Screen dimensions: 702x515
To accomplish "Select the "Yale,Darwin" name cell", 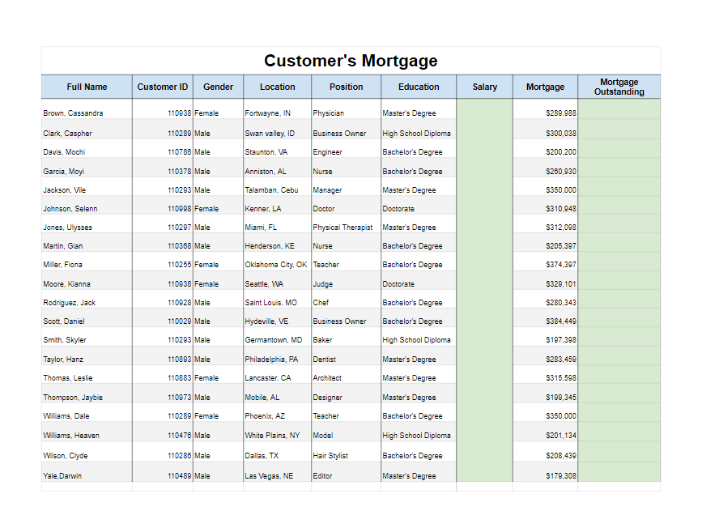I will click(62, 476).
